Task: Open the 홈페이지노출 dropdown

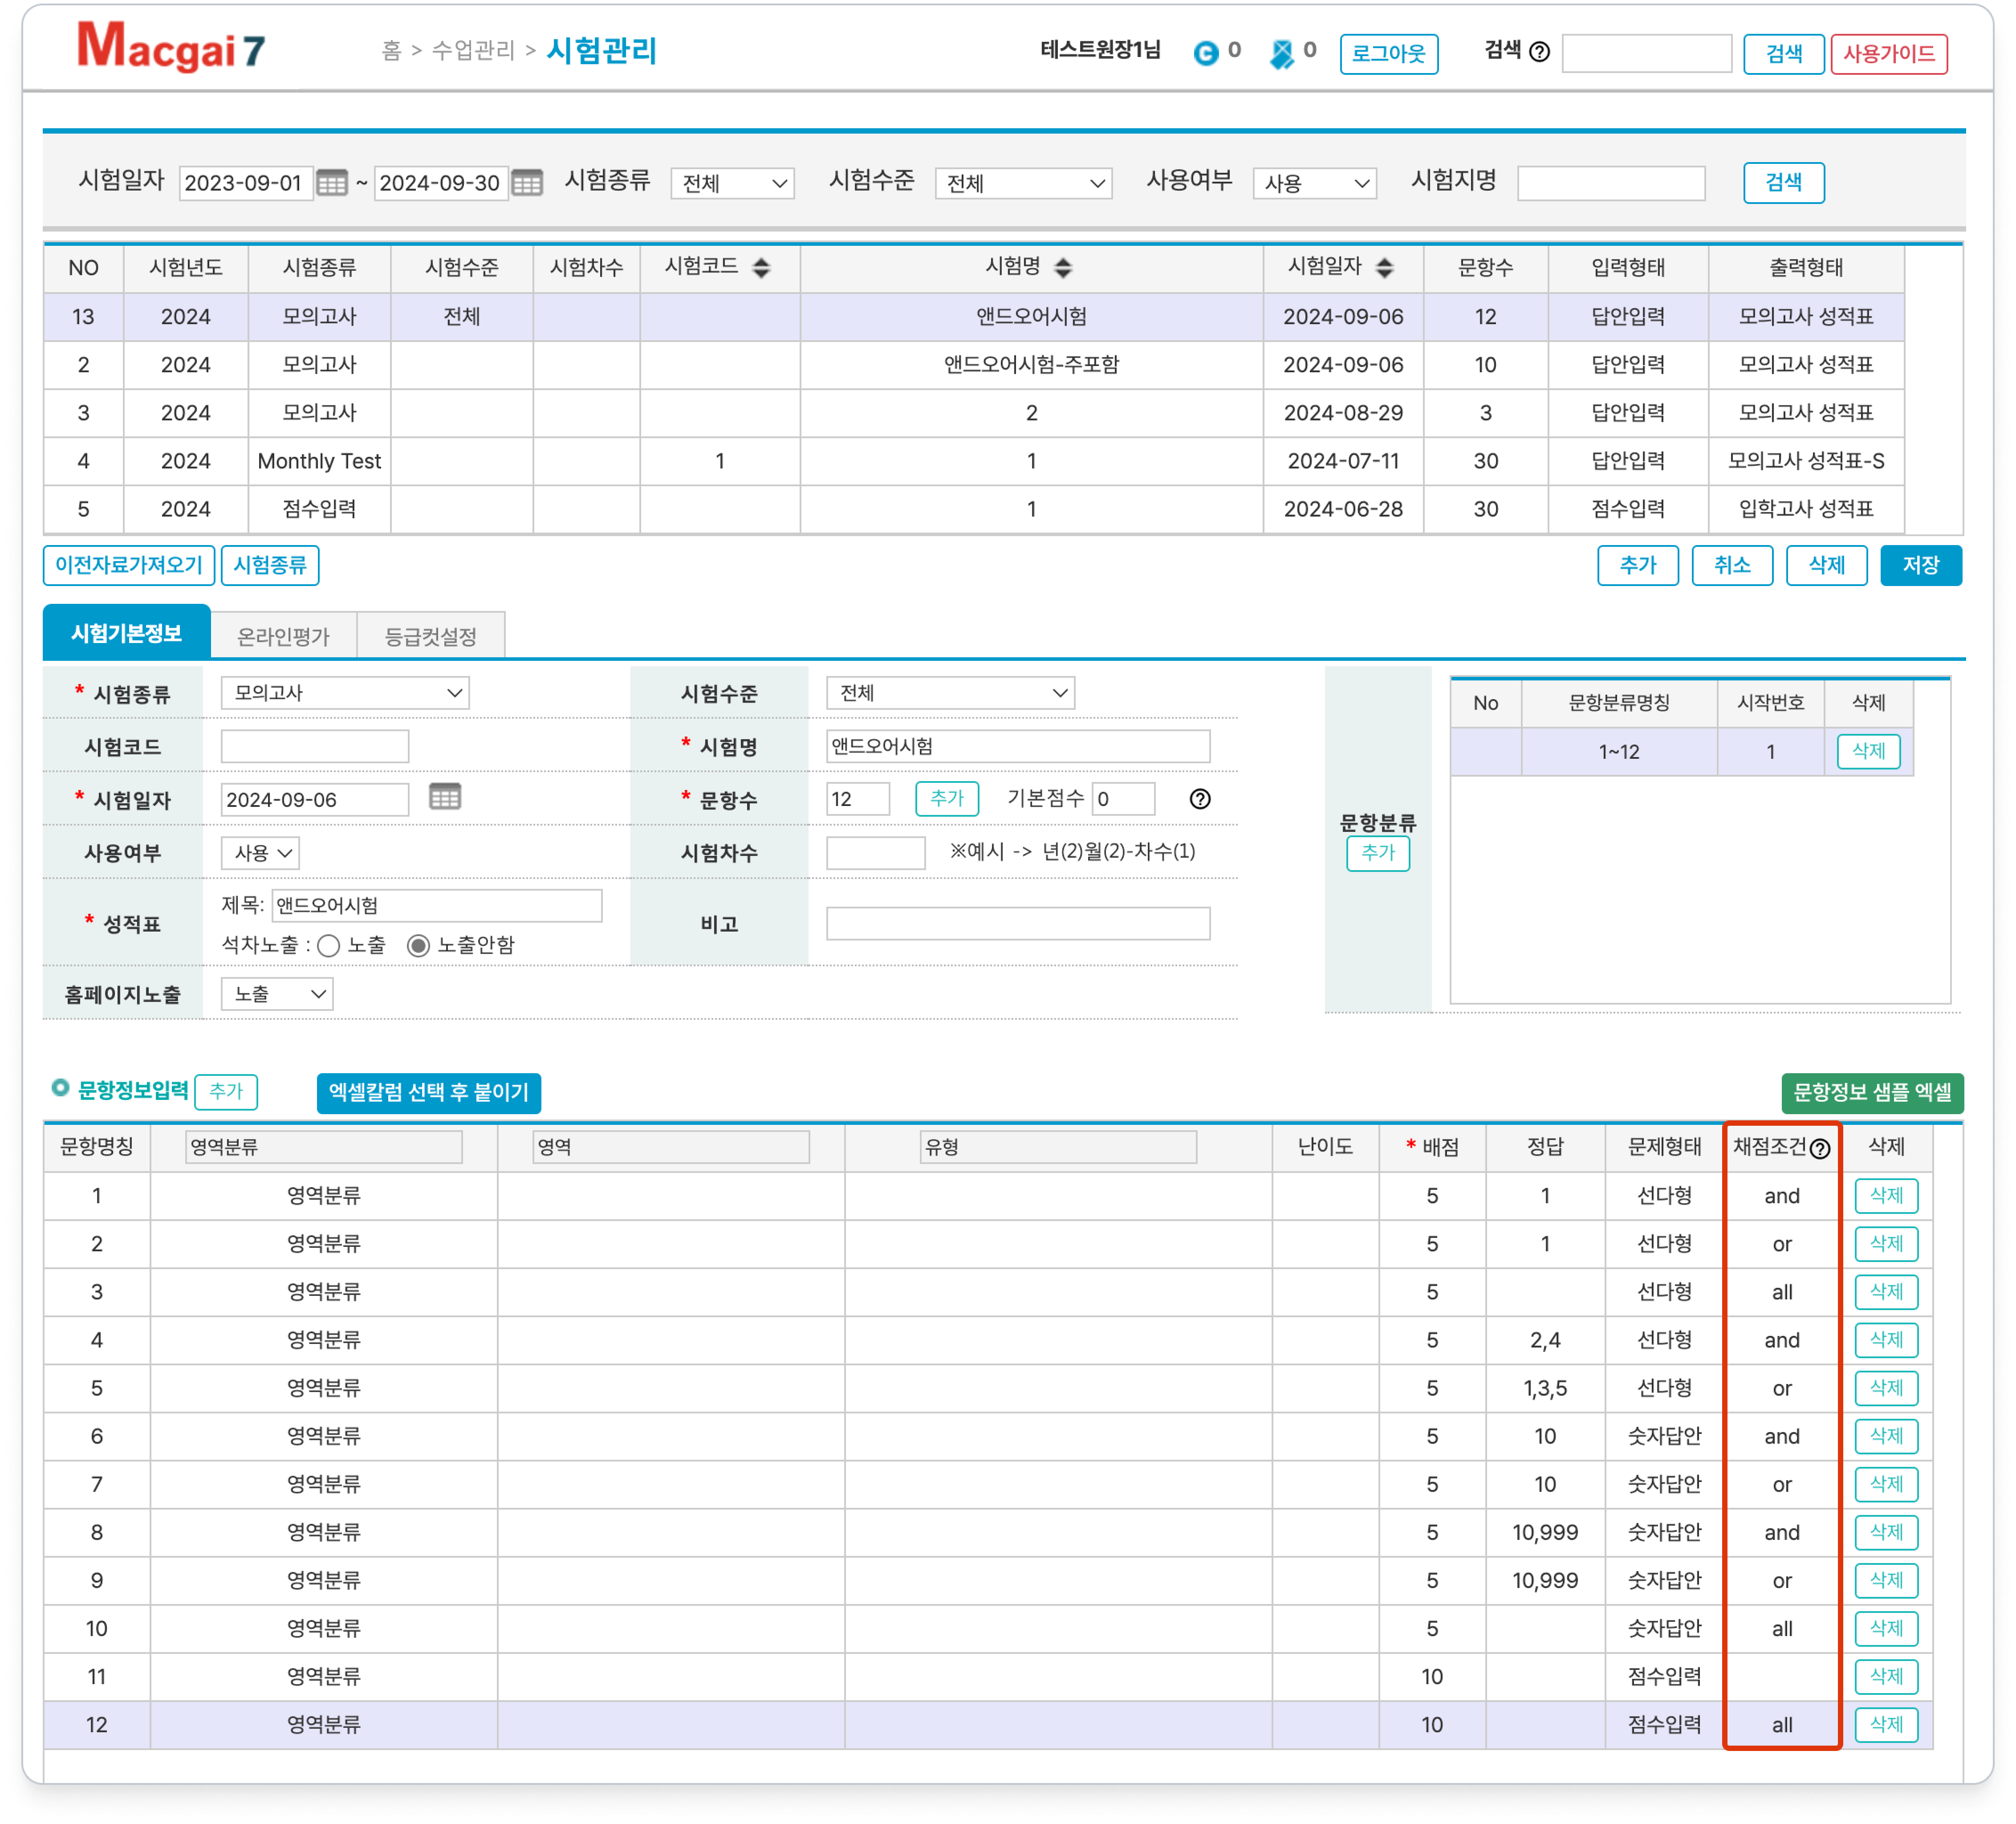Action: 277,994
